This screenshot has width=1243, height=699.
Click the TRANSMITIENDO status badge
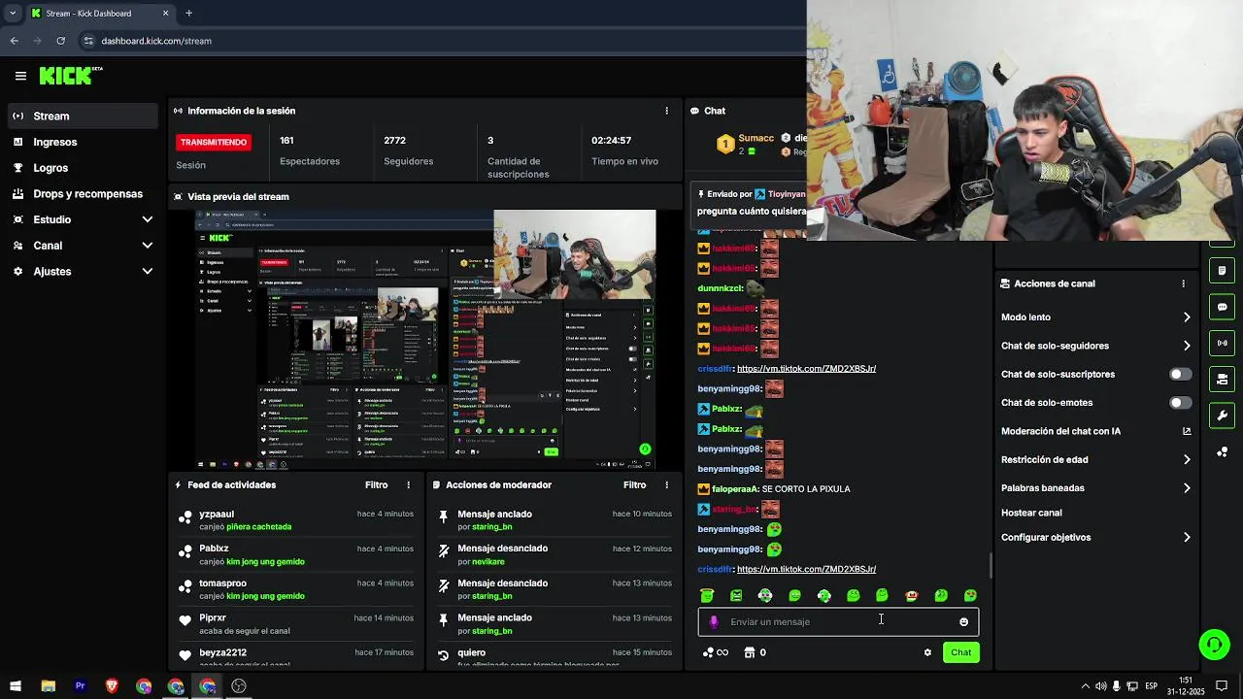[x=214, y=142]
